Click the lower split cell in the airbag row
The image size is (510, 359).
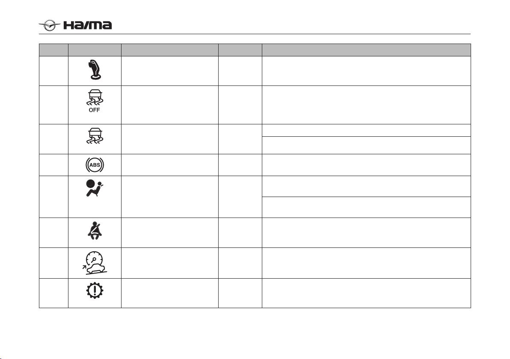point(366,207)
